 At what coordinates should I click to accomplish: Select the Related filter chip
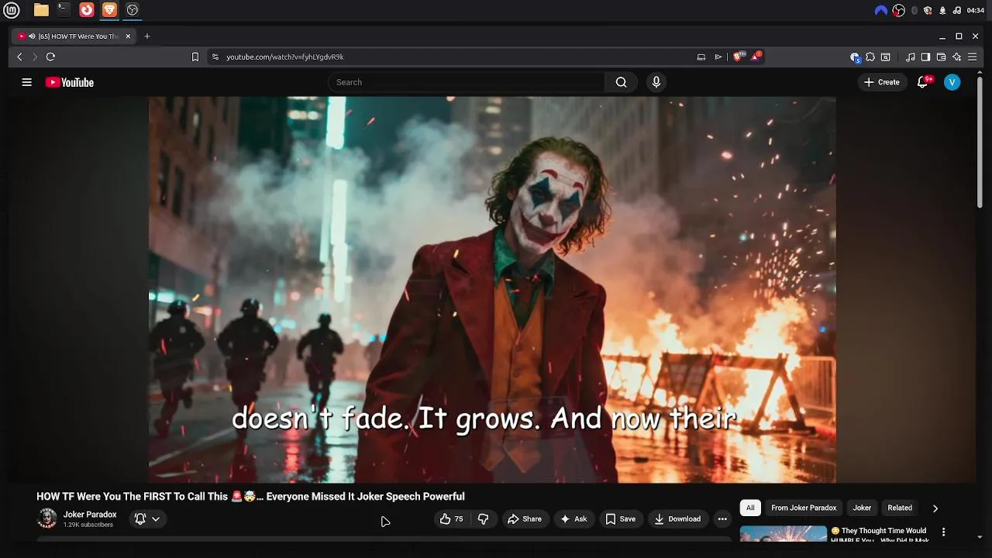[900, 508]
